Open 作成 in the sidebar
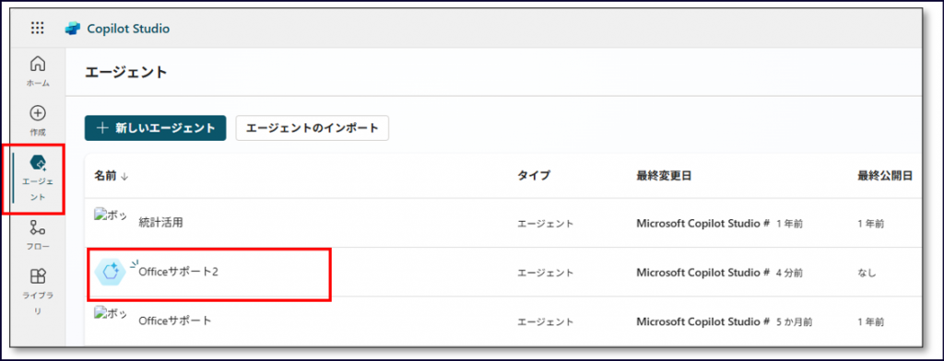 (37, 121)
